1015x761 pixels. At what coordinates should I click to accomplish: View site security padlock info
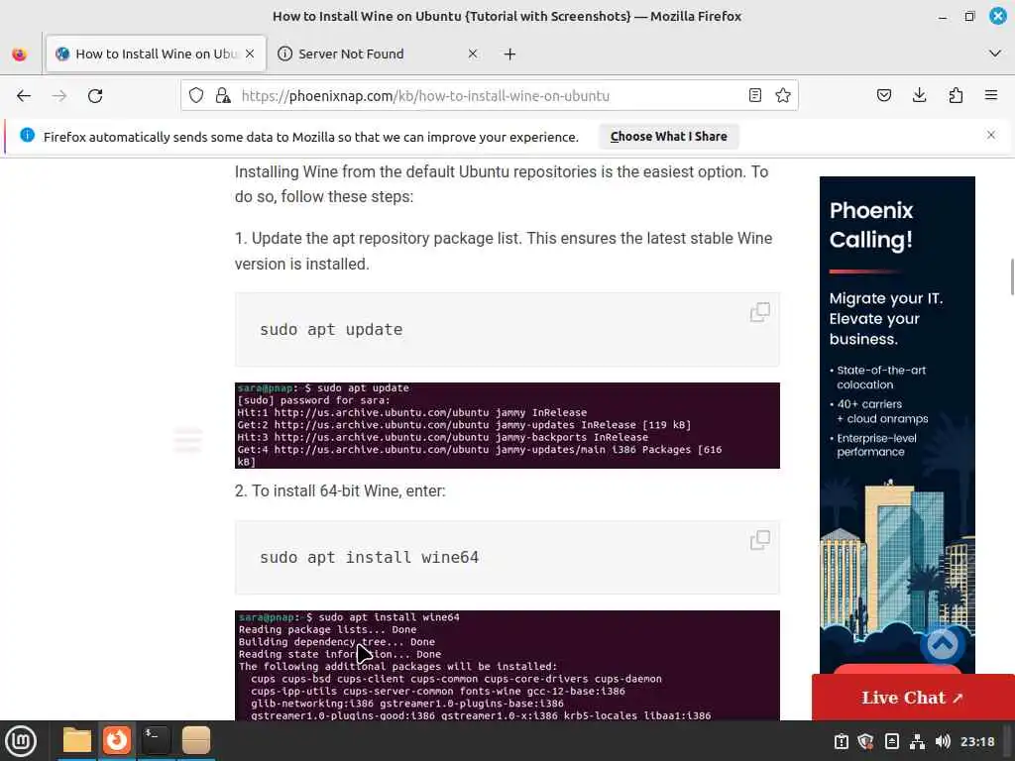[223, 96]
